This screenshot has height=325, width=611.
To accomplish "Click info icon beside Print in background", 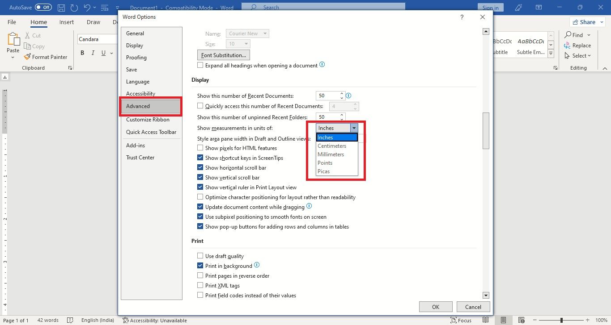I will (x=257, y=265).
